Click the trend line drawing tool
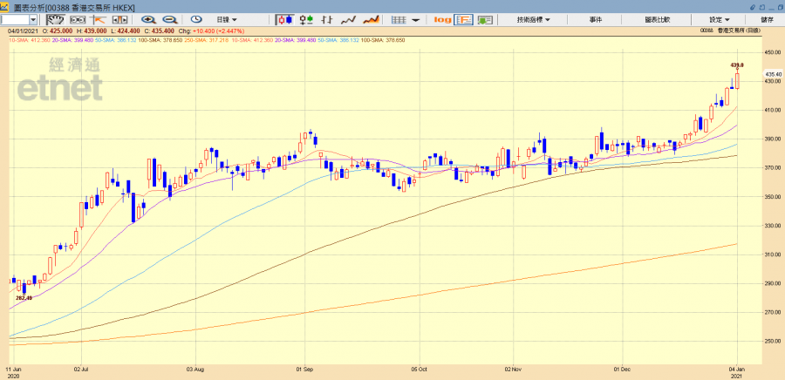 click(x=99, y=19)
